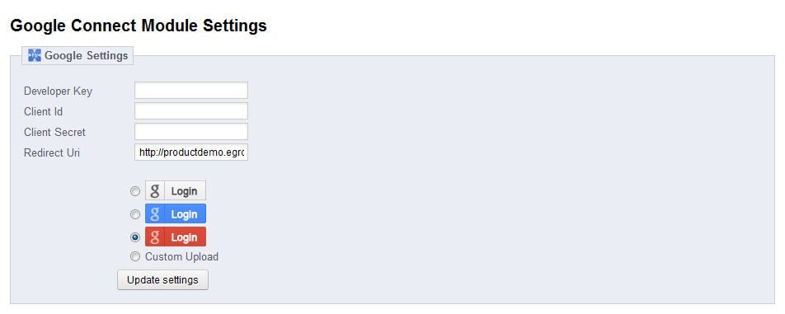Click the red Google 'g' logo icon

pos(155,237)
